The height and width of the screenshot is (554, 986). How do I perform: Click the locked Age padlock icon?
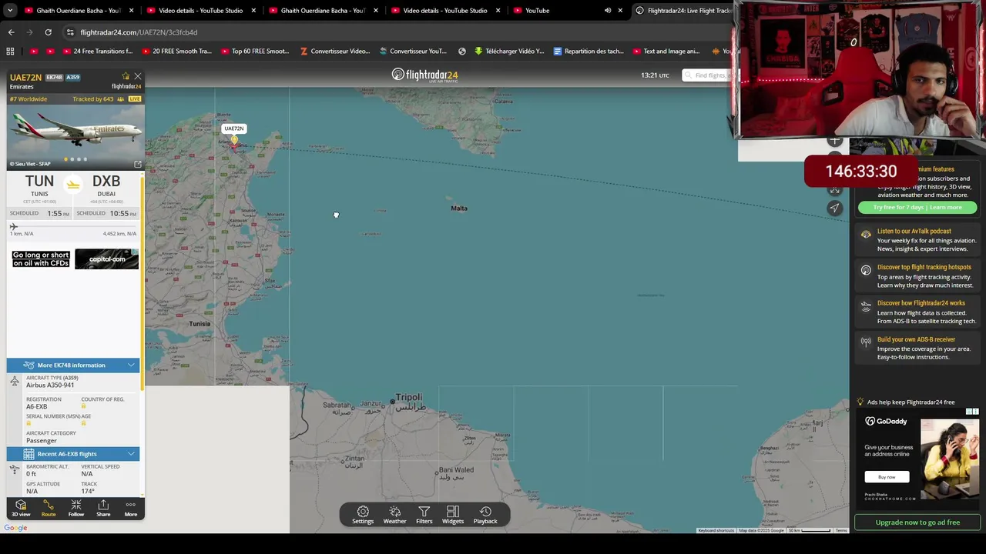pyautogui.click(x=83, y=423)
